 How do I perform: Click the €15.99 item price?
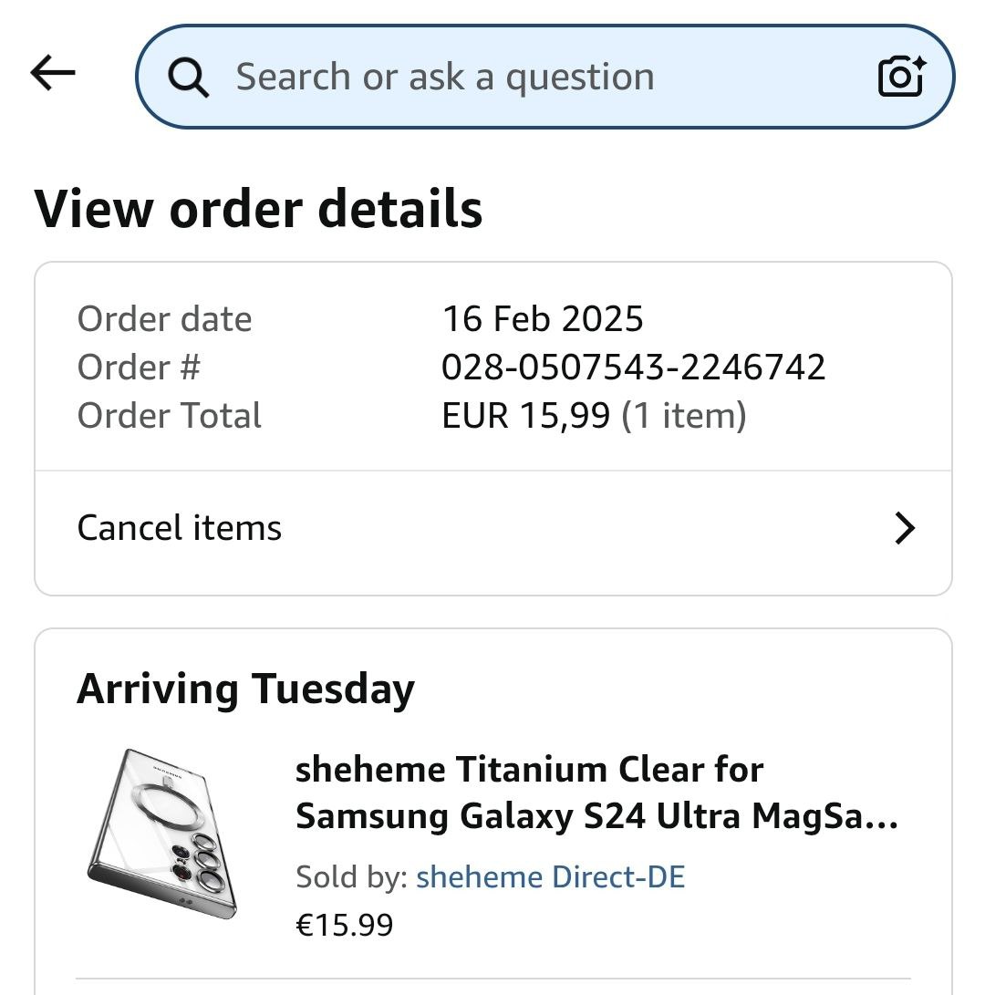pos(345,925)
